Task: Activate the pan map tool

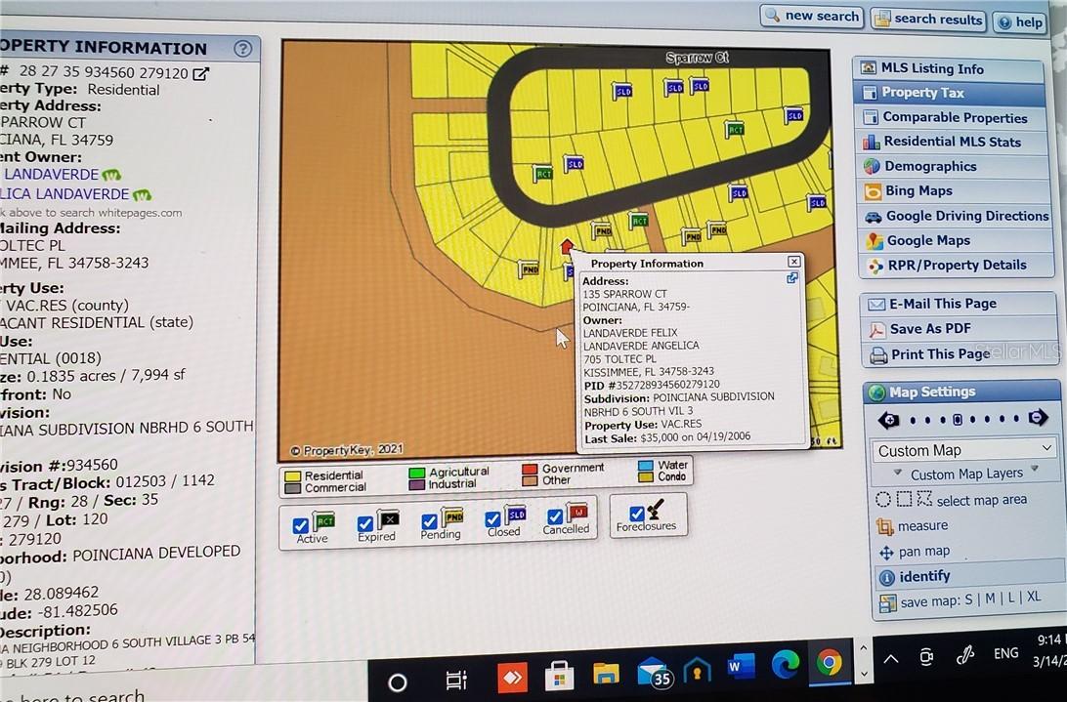Action: (915, 552)
